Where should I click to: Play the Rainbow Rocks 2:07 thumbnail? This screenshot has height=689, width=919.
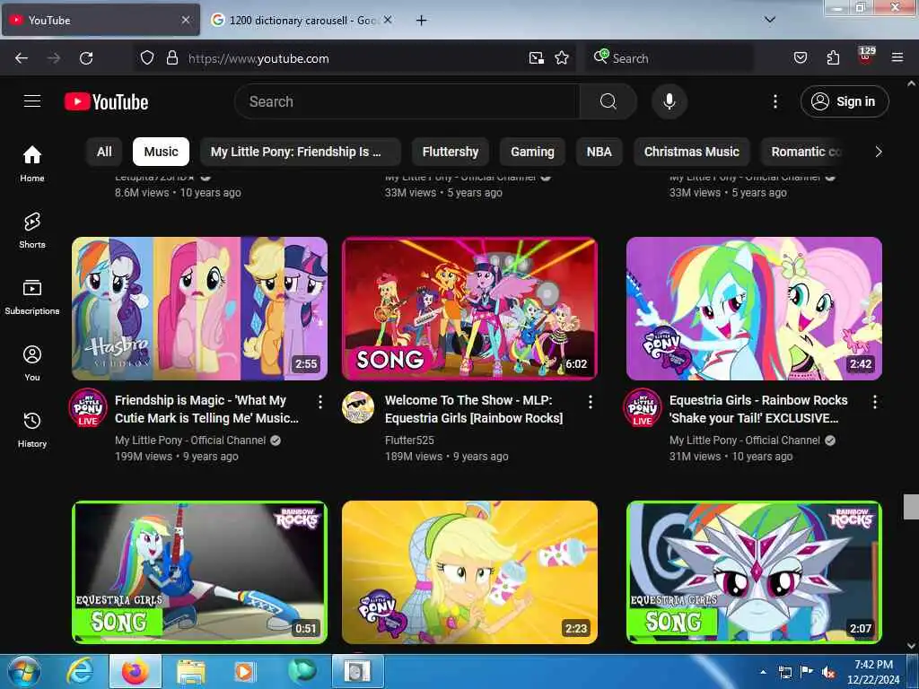(754, 572)
